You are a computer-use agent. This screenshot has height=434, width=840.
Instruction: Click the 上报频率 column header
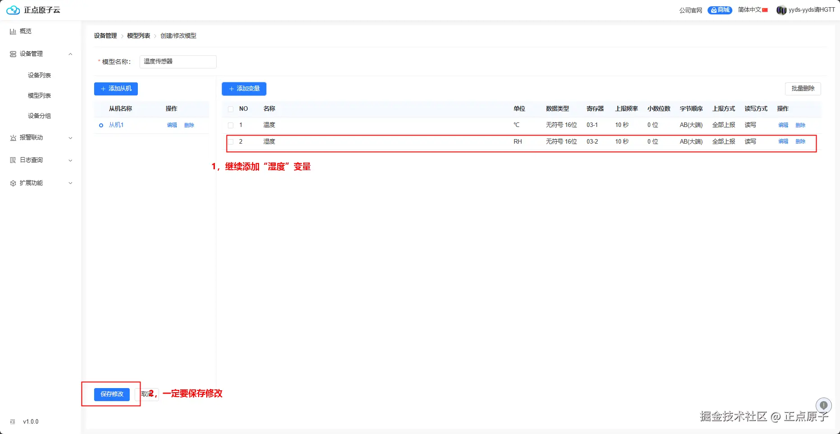(x=627, y=109)
